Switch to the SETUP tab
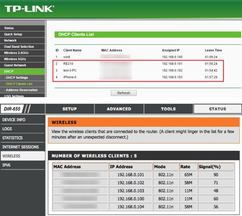The height and width of the screenshot is (216, 242). [x=69, y=109]
